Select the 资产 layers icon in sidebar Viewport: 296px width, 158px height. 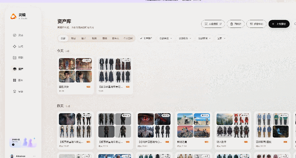pyautogui.click(x=15, y=69)
